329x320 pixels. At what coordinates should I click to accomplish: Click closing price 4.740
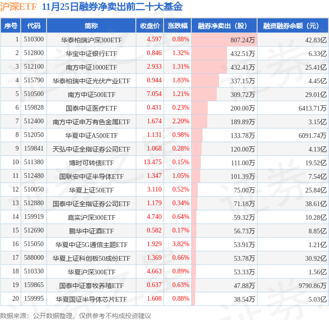pos(154,217)
